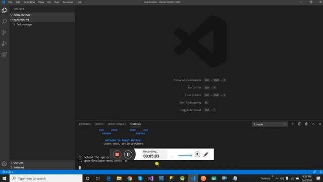Open the Run menu
Image resolution: width=323 pixels, height=182 pixels.
point(57,2)
